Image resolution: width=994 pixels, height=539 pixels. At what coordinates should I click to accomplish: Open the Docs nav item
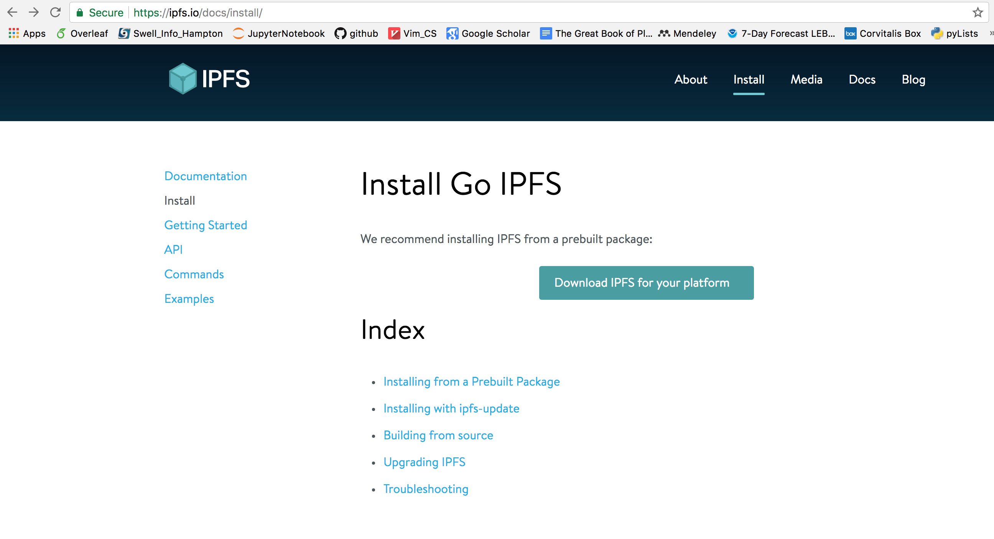pos(862,79)
